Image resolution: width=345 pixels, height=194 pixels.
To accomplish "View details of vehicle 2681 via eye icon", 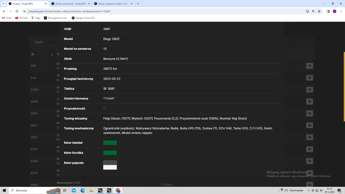I will coord(309,113).
